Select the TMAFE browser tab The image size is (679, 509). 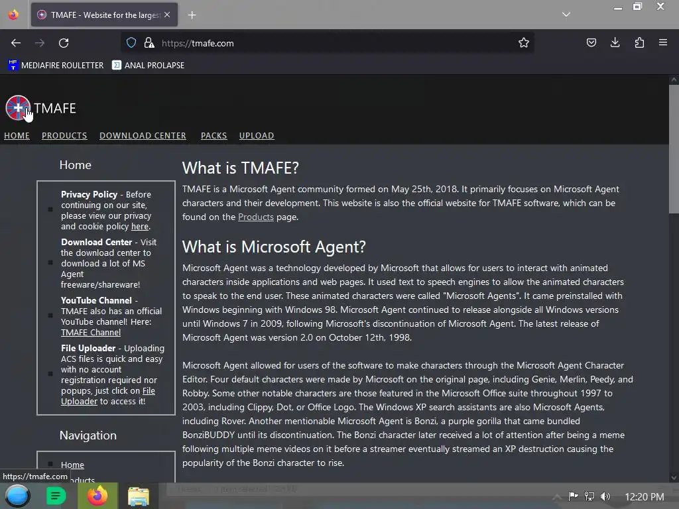point(104,15)
